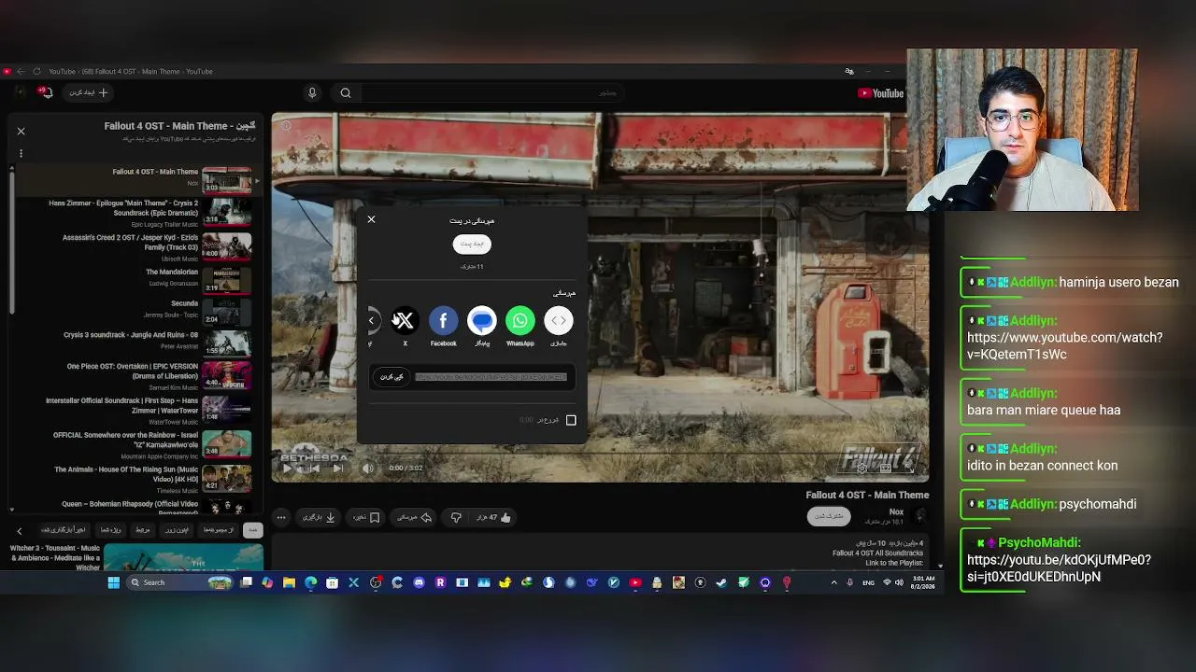This screenshot has width=1196, height=672.
Task: Click the YouTube search magnifier icon
Action: click(346, 92)
